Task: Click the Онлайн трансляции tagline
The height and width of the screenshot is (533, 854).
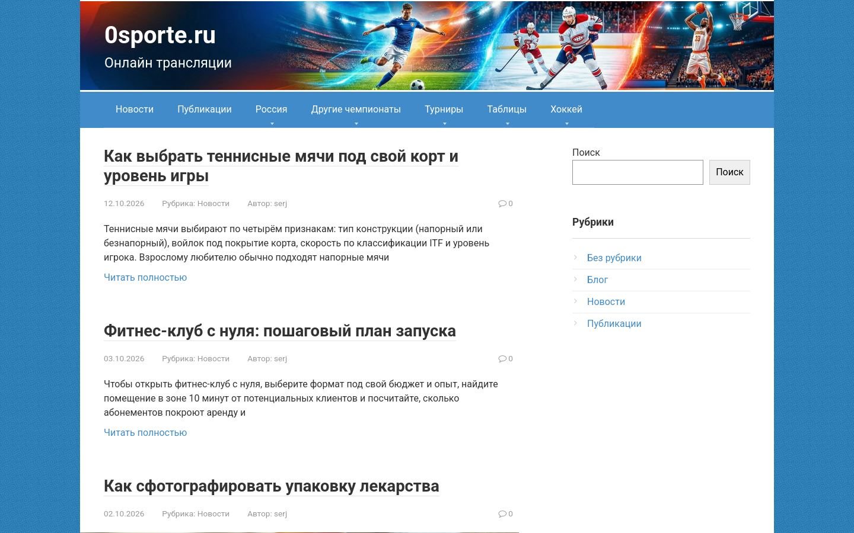Action: [x=168, y=63]
